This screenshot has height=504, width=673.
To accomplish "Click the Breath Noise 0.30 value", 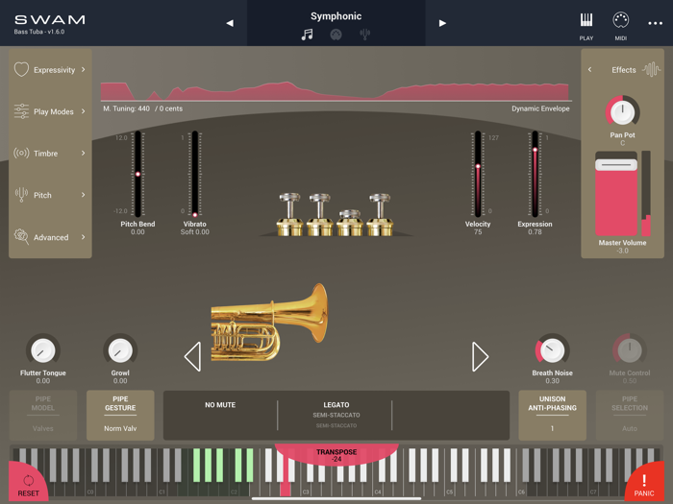I will coord(552,381).
